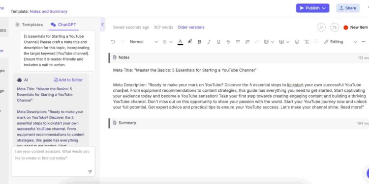
Task: Open the more options ellipsis menu
Action: pyautogui.click(x=364, y=42)
